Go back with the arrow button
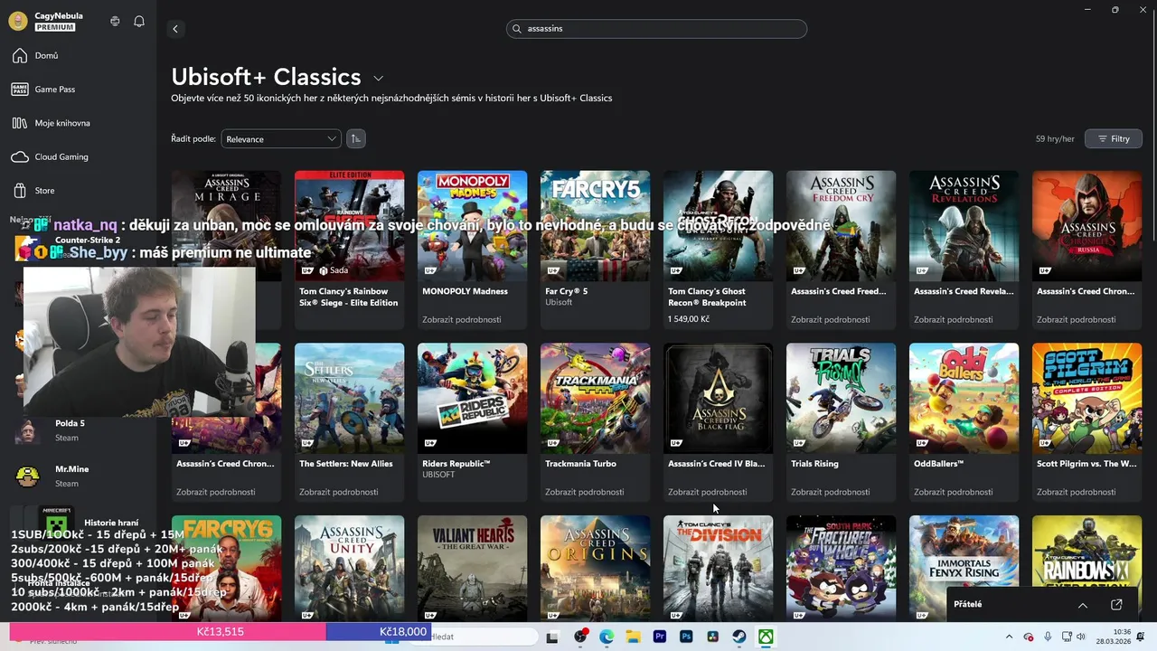This screenshot has width=1157, height=651. [x=175, y=29]
